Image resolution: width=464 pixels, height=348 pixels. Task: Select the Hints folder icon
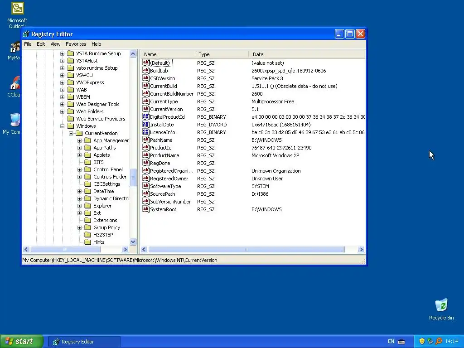click(x=87, y=242)
